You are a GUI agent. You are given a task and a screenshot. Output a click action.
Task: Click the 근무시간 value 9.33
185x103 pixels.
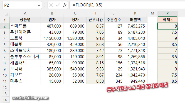click(96, 69)
